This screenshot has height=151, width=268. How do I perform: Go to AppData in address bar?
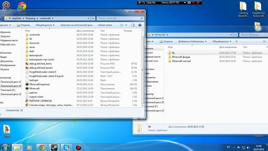tap(17, 18)
